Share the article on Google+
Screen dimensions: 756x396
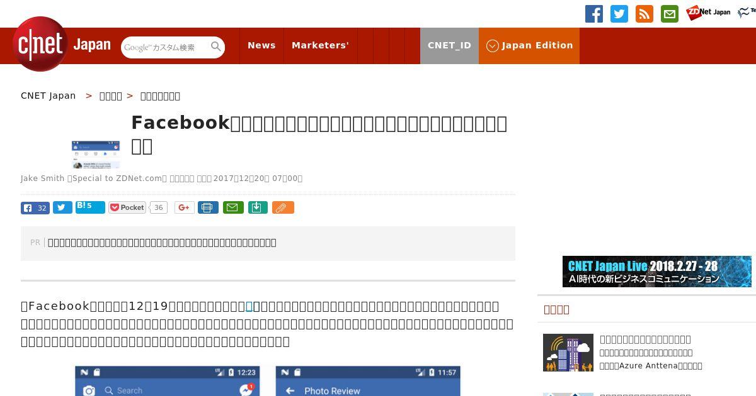(185, 207)
